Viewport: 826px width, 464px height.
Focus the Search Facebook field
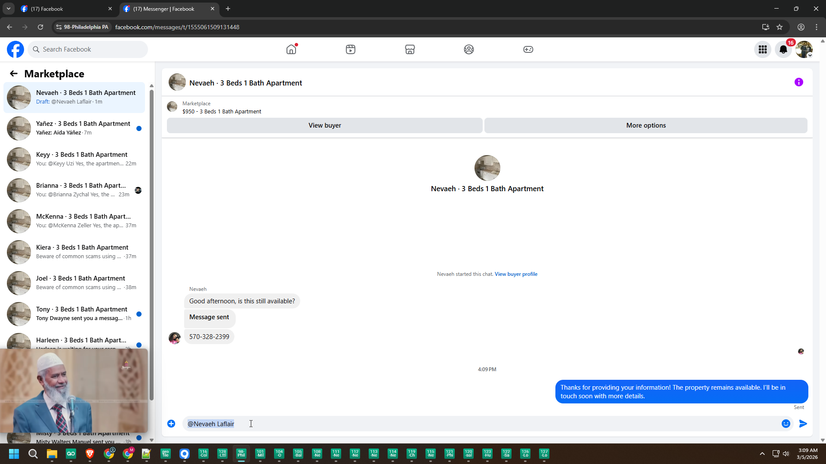tap(88, 49)
